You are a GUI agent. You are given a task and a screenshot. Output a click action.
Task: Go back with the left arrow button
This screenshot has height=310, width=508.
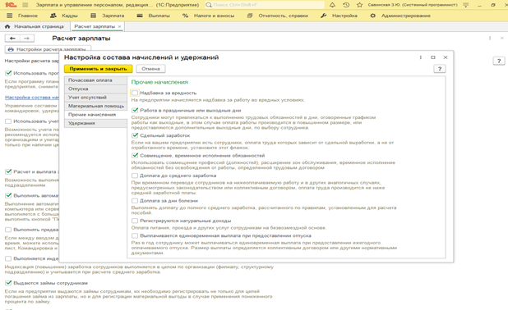click(x=12, y=39)
